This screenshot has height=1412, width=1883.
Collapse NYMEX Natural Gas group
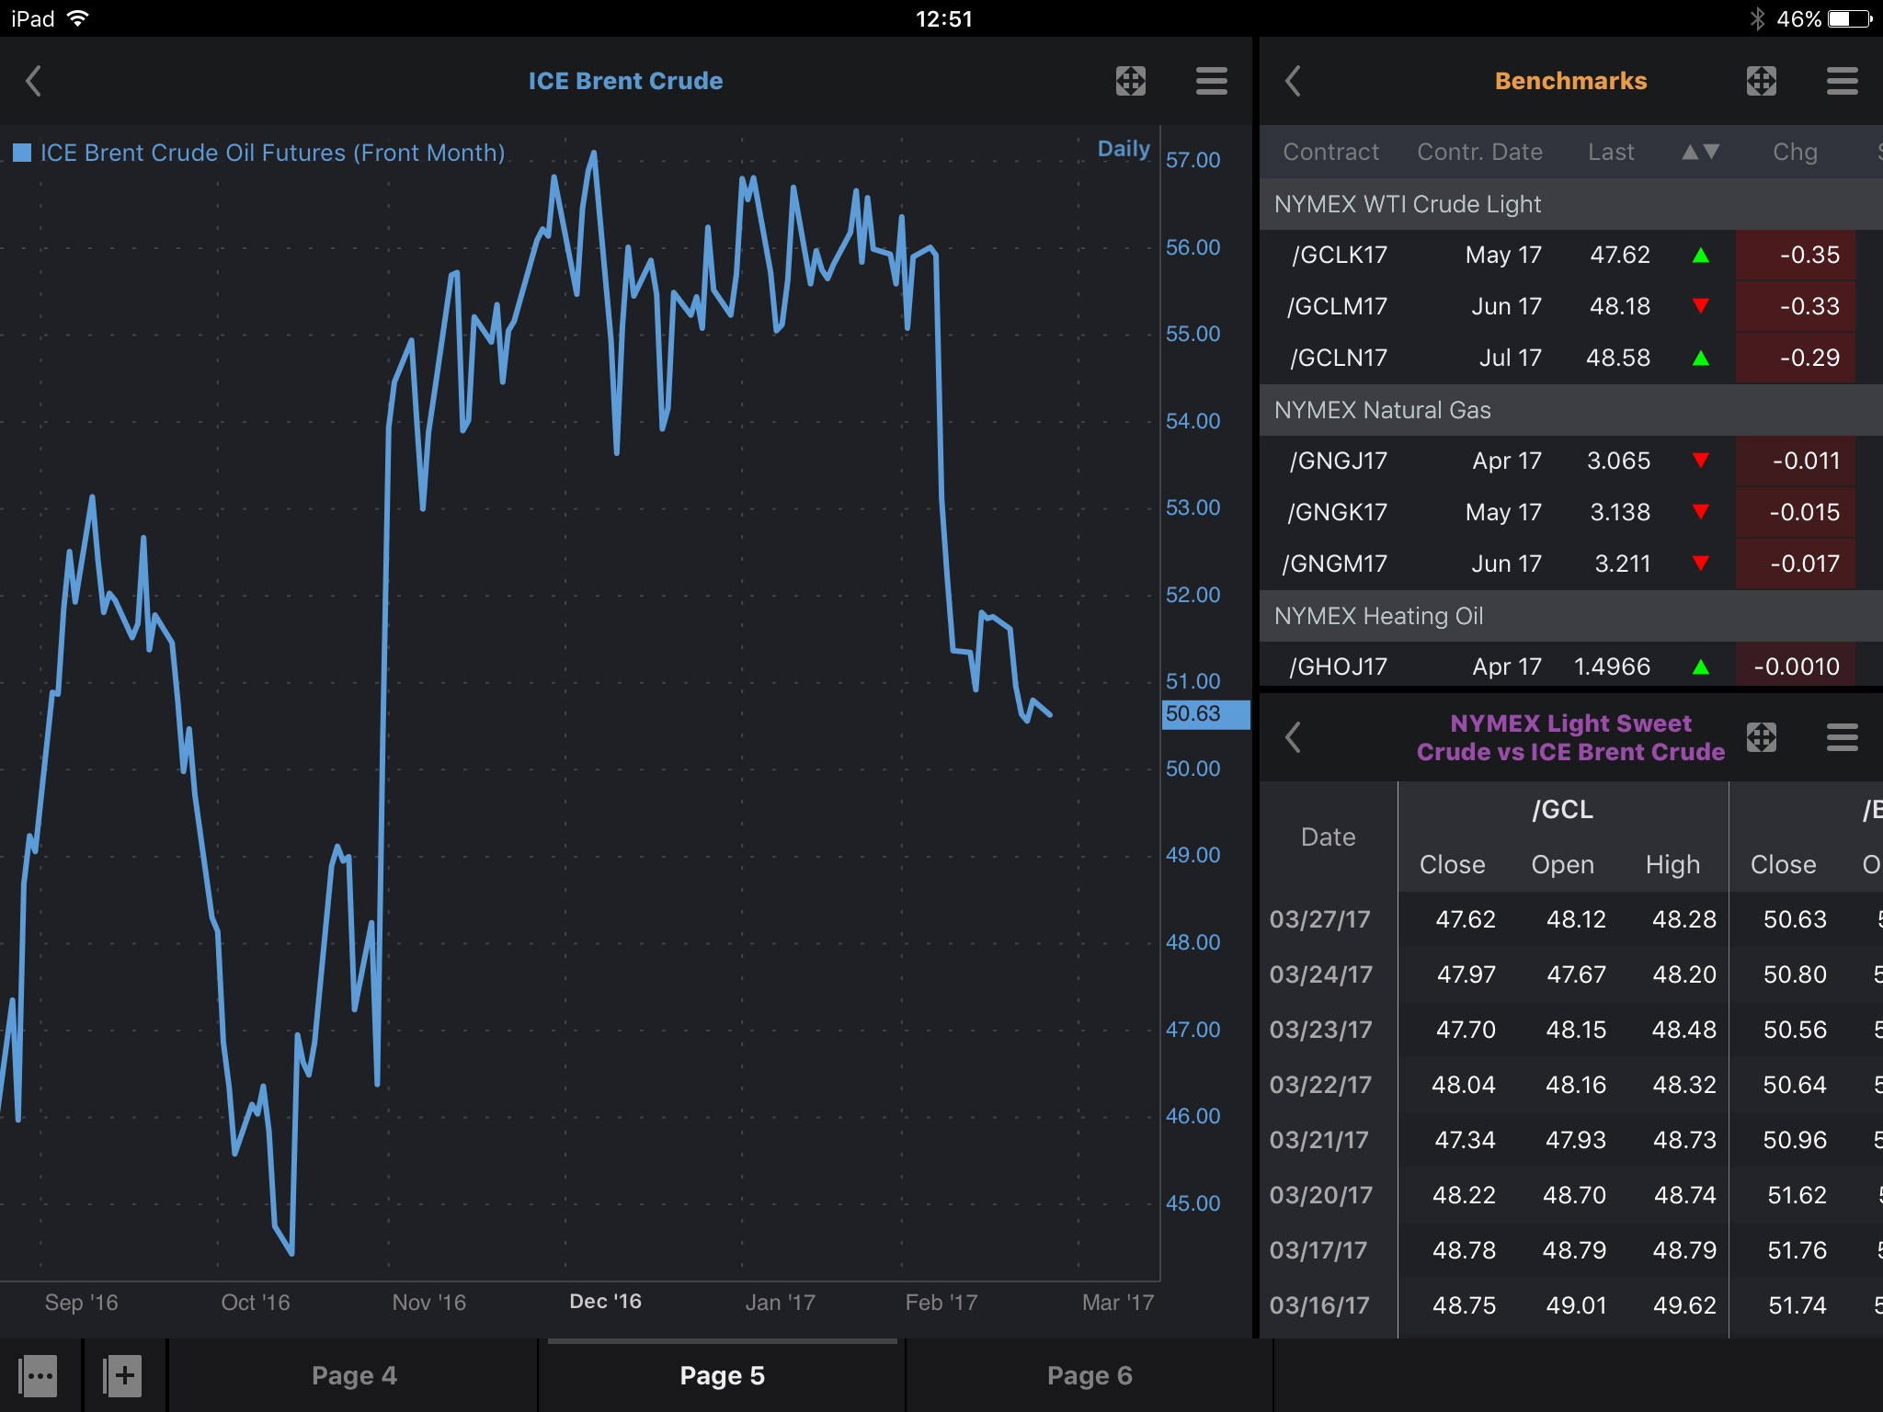click(x=1571, y=410)
